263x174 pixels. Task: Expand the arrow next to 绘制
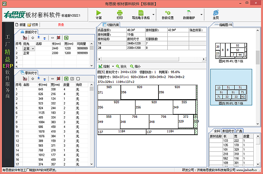113,66
